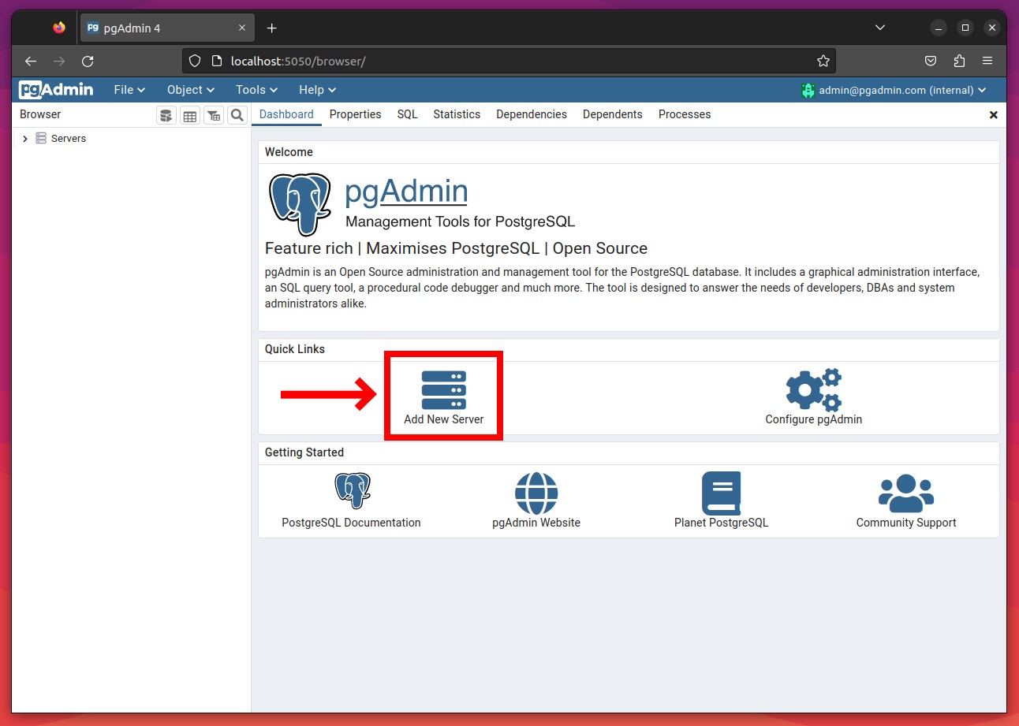Viewport: 1019px width, 726px height.
Task: Click the 'Management Tools for PostgreSQL' text
Action: [x=461, y=222]
